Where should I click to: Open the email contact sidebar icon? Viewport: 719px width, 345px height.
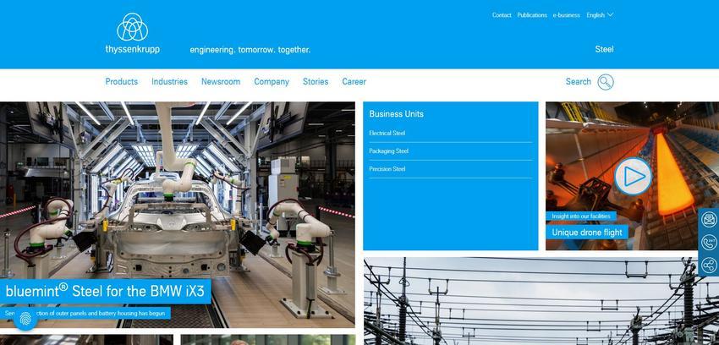tap(709, 220)
